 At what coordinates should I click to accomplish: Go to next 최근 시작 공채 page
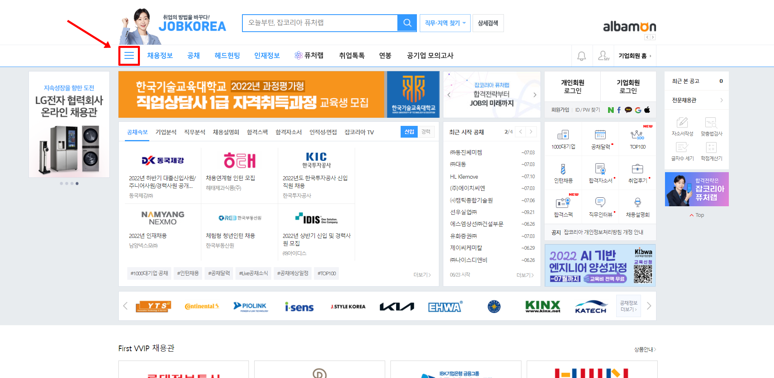click(x=531, y=132)
